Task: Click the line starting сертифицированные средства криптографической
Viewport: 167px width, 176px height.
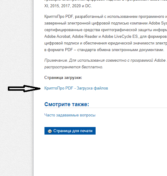Action: (106, 30)
